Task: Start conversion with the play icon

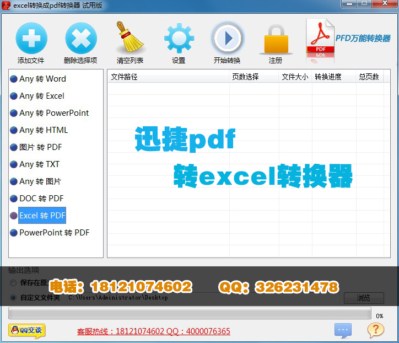Action: pyautogui.click(x=228, y=38)
